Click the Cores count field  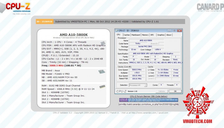(x=161, y=85)
